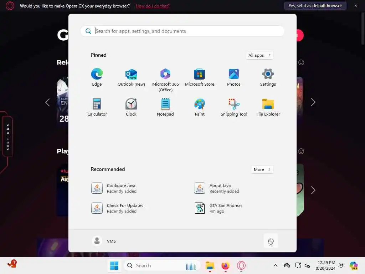The width and height of the screenshot is (365, 274).
Task: Open the Microsoft Store app
Action: click(x=200, y=77)
